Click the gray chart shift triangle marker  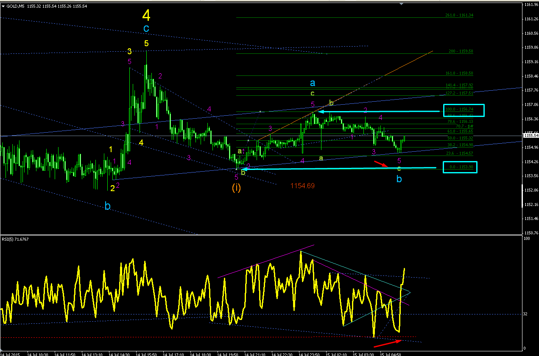pos(402,4)
